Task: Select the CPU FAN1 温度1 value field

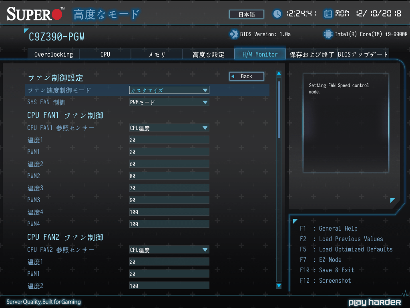Action: pos(169,140)
